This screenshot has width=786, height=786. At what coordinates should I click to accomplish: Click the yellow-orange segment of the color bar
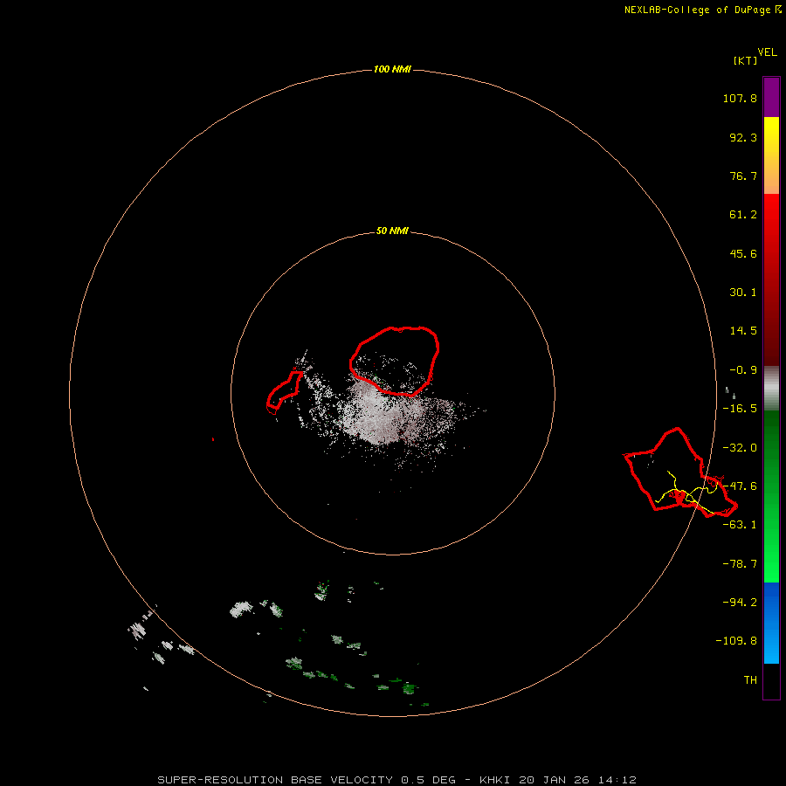771,155
